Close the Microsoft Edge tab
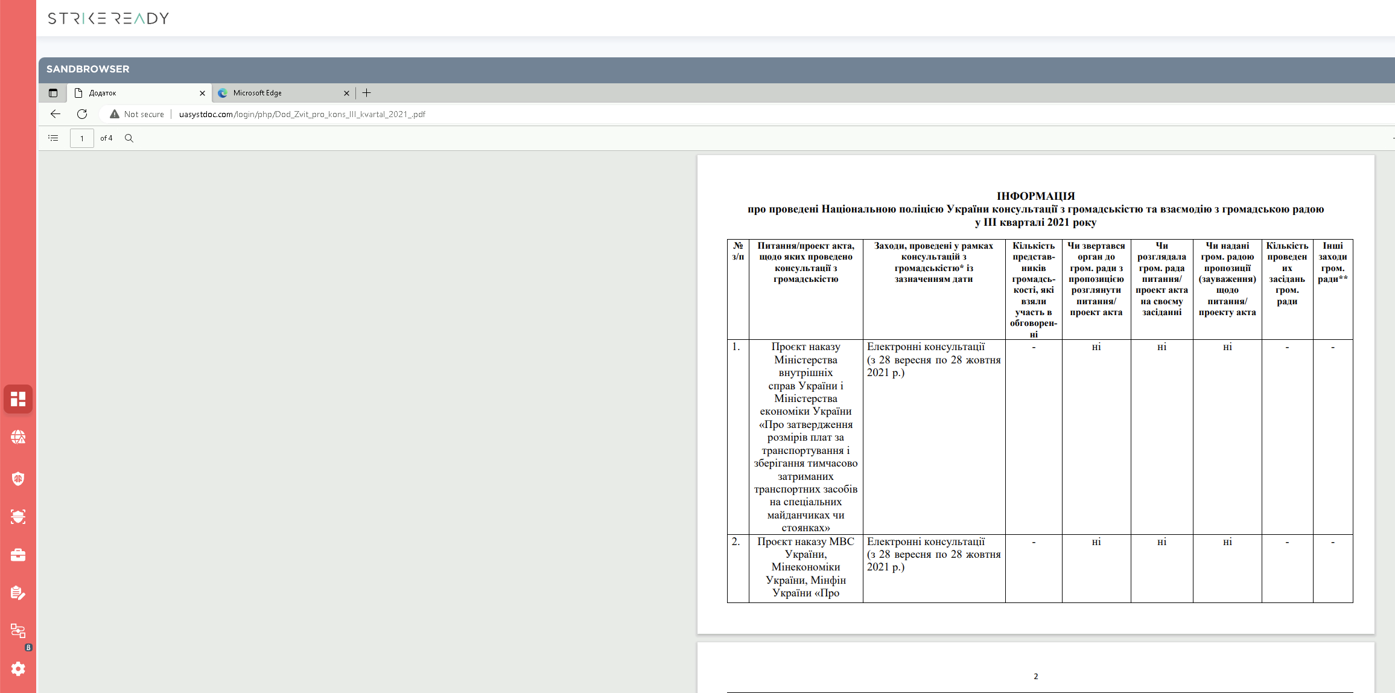Viewport: 1395px width, 693px height. (x=346, y=93)
